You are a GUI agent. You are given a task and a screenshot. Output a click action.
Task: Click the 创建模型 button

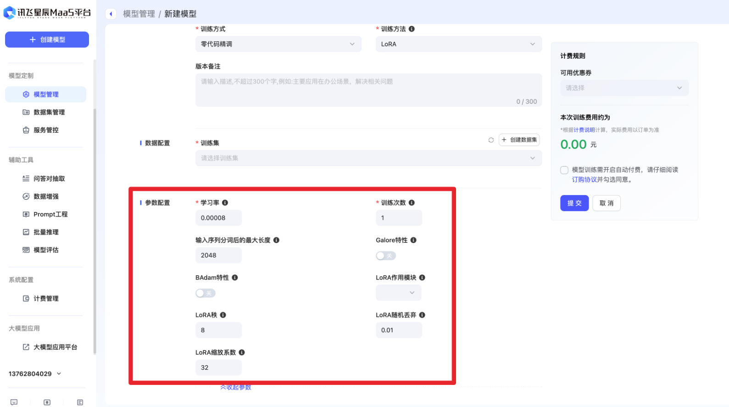tap(47, 39)
